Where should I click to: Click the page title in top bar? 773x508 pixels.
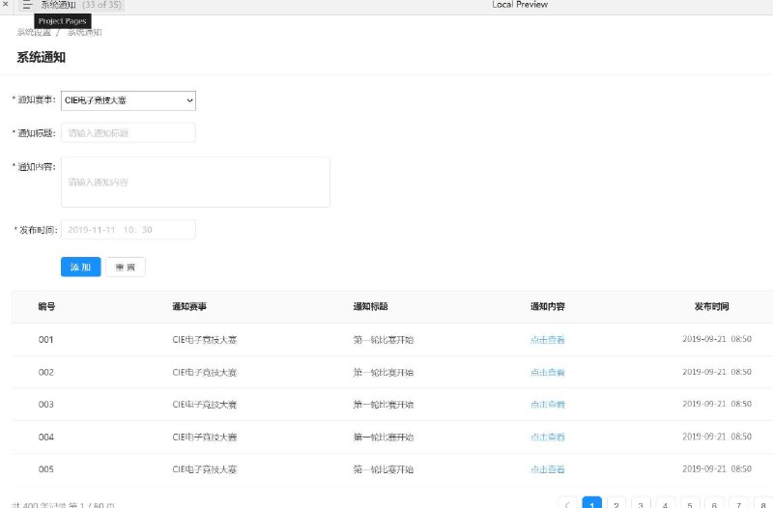pyautogui.click(x=58, y=5)
